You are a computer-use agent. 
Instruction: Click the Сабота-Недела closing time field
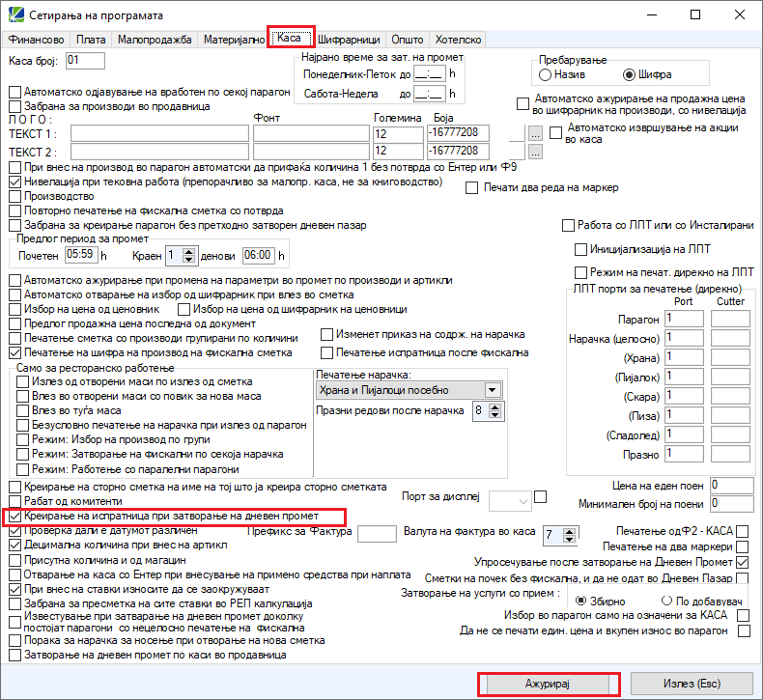(x=429, y=94)
